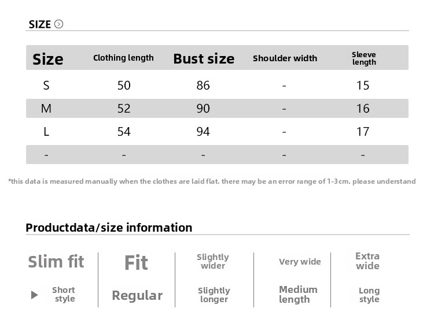434x327 pixels.
Task: Click the Regular length option
Action: click(137, 295)
